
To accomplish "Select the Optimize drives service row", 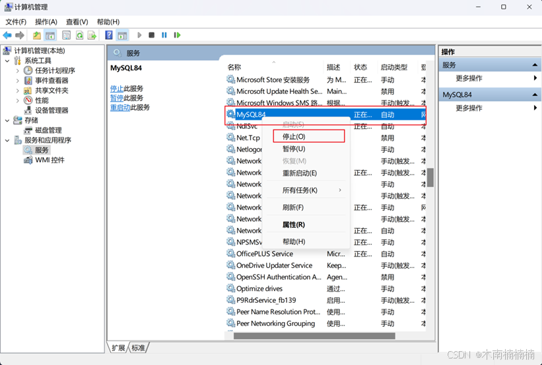I will pos(325,289).
